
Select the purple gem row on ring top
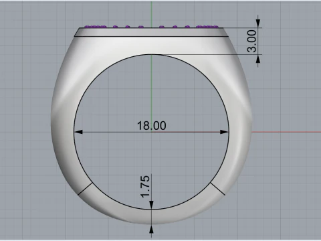(x=152, y=27)
